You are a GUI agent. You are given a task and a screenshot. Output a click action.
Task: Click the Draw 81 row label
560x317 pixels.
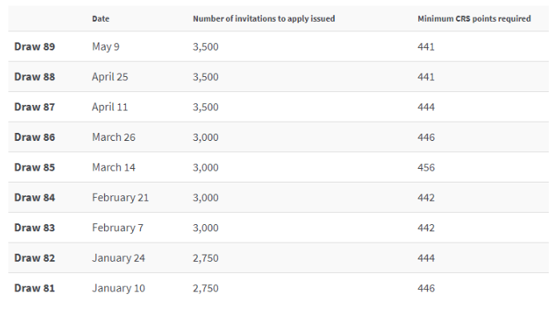(x=34, y=288)
